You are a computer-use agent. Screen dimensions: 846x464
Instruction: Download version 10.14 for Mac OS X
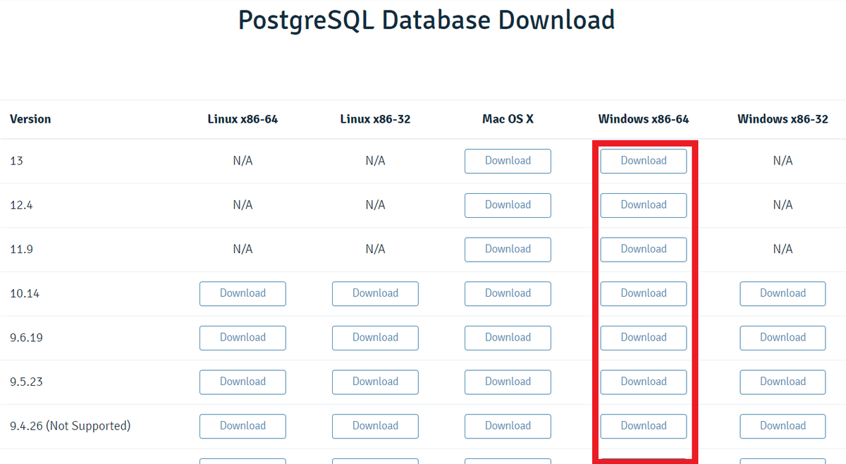pyautogui.click(x=508, y=293)
